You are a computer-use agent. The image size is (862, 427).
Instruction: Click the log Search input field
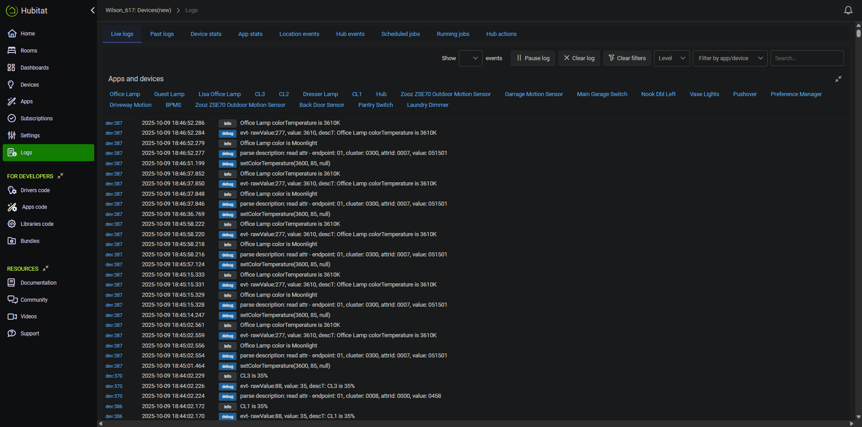[807, 58]
